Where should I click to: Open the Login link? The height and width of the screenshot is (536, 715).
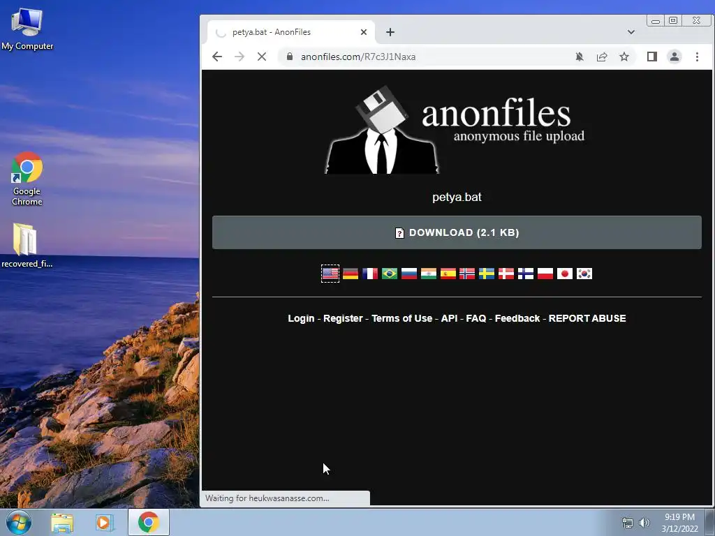click(x=301, y=318)
